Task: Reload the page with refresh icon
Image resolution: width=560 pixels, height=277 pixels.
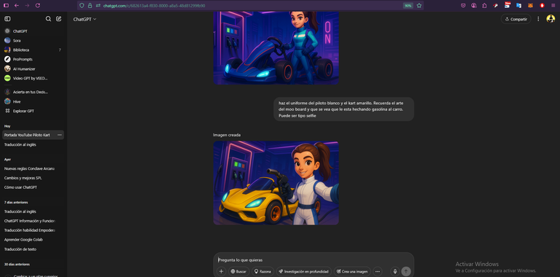Action: [x=38, y=5]
